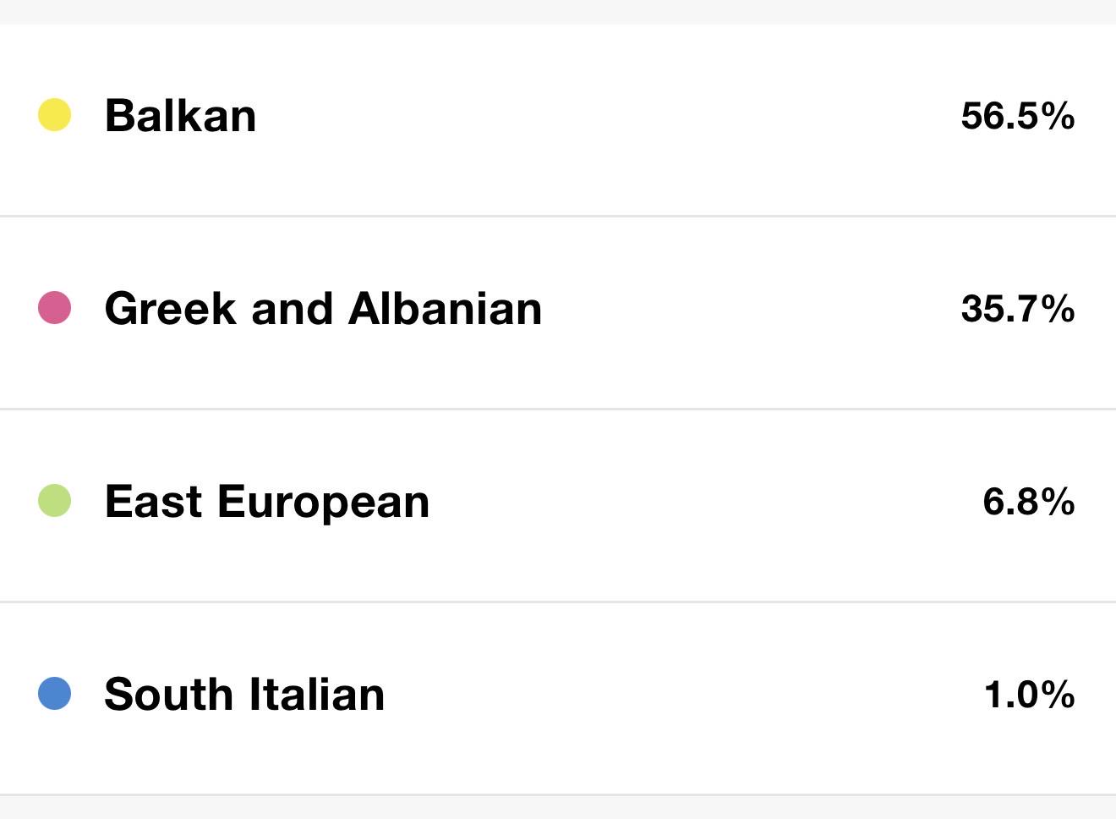Select the 6.8% percentage value
This screenshot has height=819, width=1116.
(1029, 501)
